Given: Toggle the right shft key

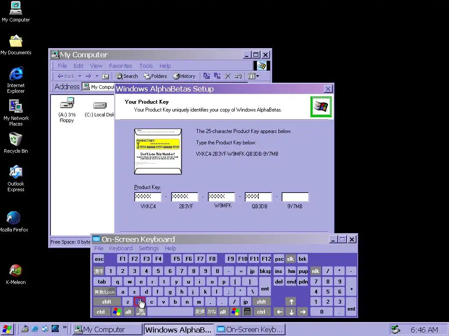Looking at the screenshot, I should pos(261,302).
